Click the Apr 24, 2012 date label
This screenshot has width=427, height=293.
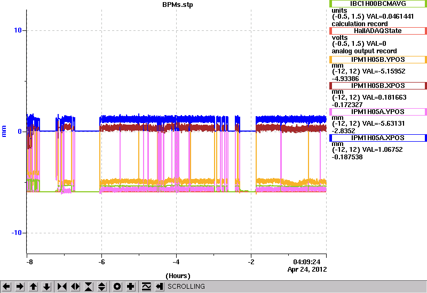[x=307, y=270]
